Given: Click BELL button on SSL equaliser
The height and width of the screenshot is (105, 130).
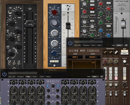Looking at the screenshot, I should (x=108, y=3).
